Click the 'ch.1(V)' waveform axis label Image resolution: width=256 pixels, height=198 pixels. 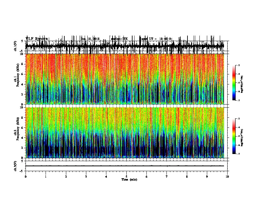tap(16, 46)
